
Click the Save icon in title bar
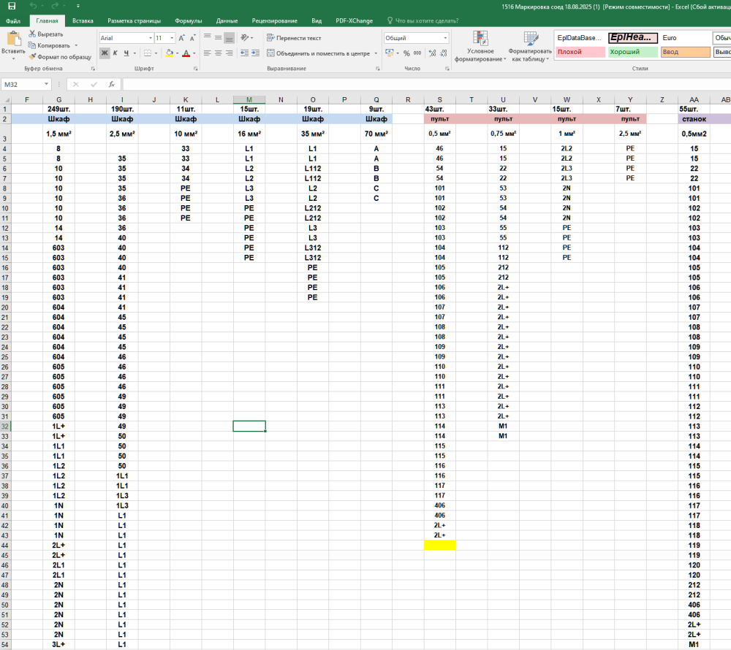(12, 6)
